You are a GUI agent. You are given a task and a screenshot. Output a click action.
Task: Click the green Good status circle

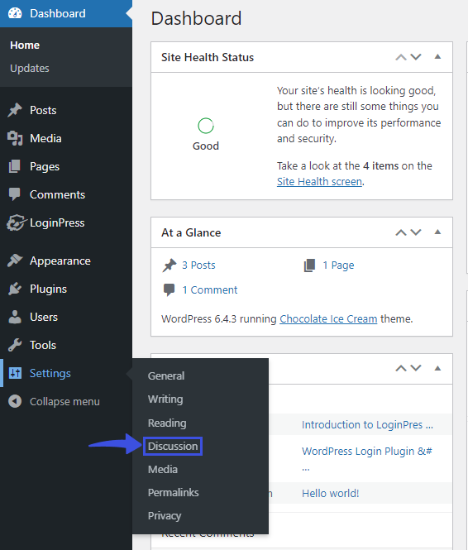tap(206, 126)
